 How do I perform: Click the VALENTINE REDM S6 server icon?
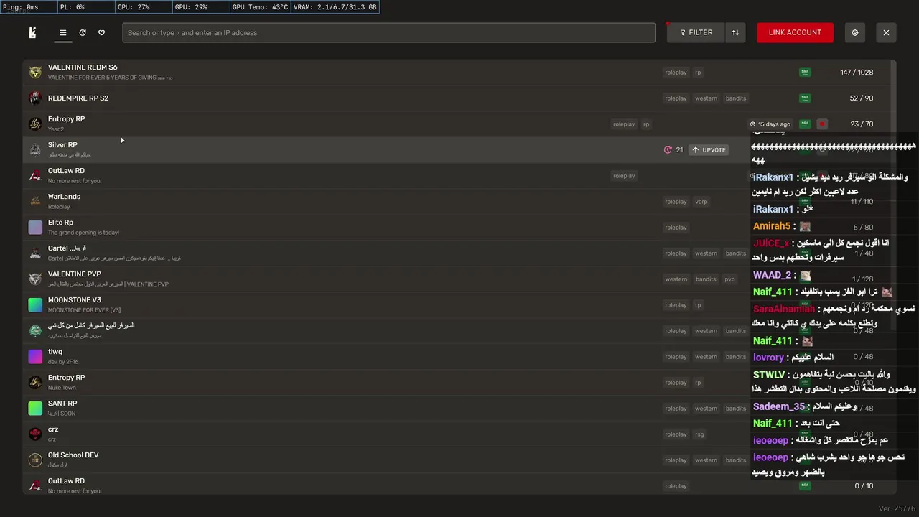(35, 72)
